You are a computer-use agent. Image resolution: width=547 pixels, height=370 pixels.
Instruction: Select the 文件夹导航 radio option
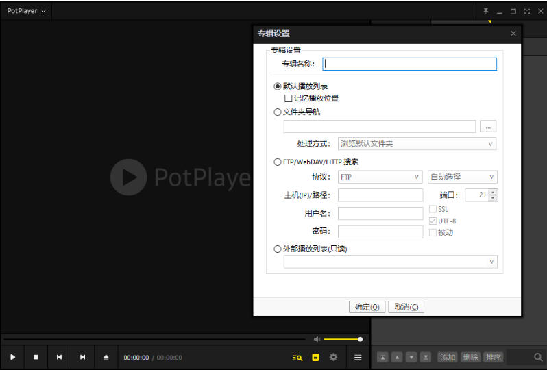(x=278, y=112)
